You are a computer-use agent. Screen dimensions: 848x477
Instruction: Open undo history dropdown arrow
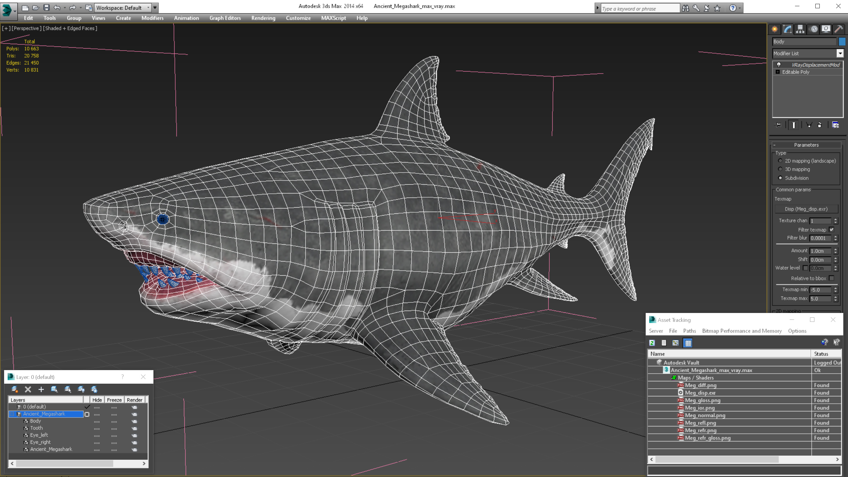[x=64, y=8]
